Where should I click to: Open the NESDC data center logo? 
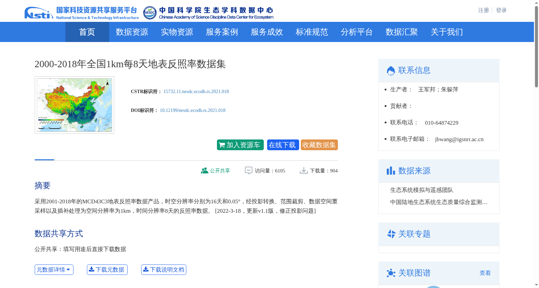point(208,13)
